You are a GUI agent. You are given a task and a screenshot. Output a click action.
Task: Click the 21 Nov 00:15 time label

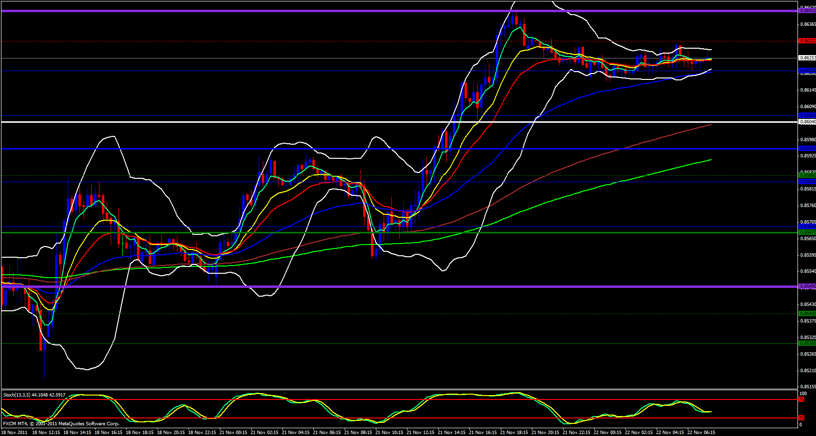(x=234, y=432)
